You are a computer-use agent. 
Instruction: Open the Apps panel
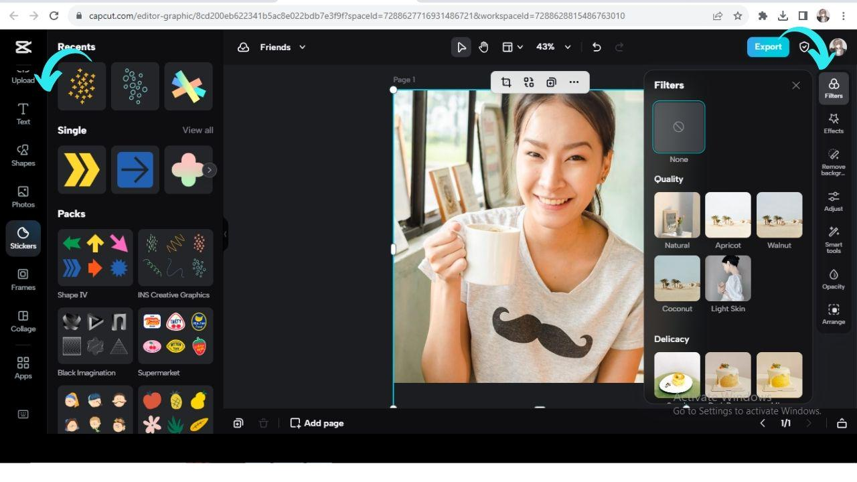(23, 368)
